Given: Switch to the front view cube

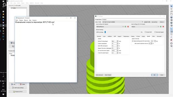Looking at the screenshot, I should [171, 23].
